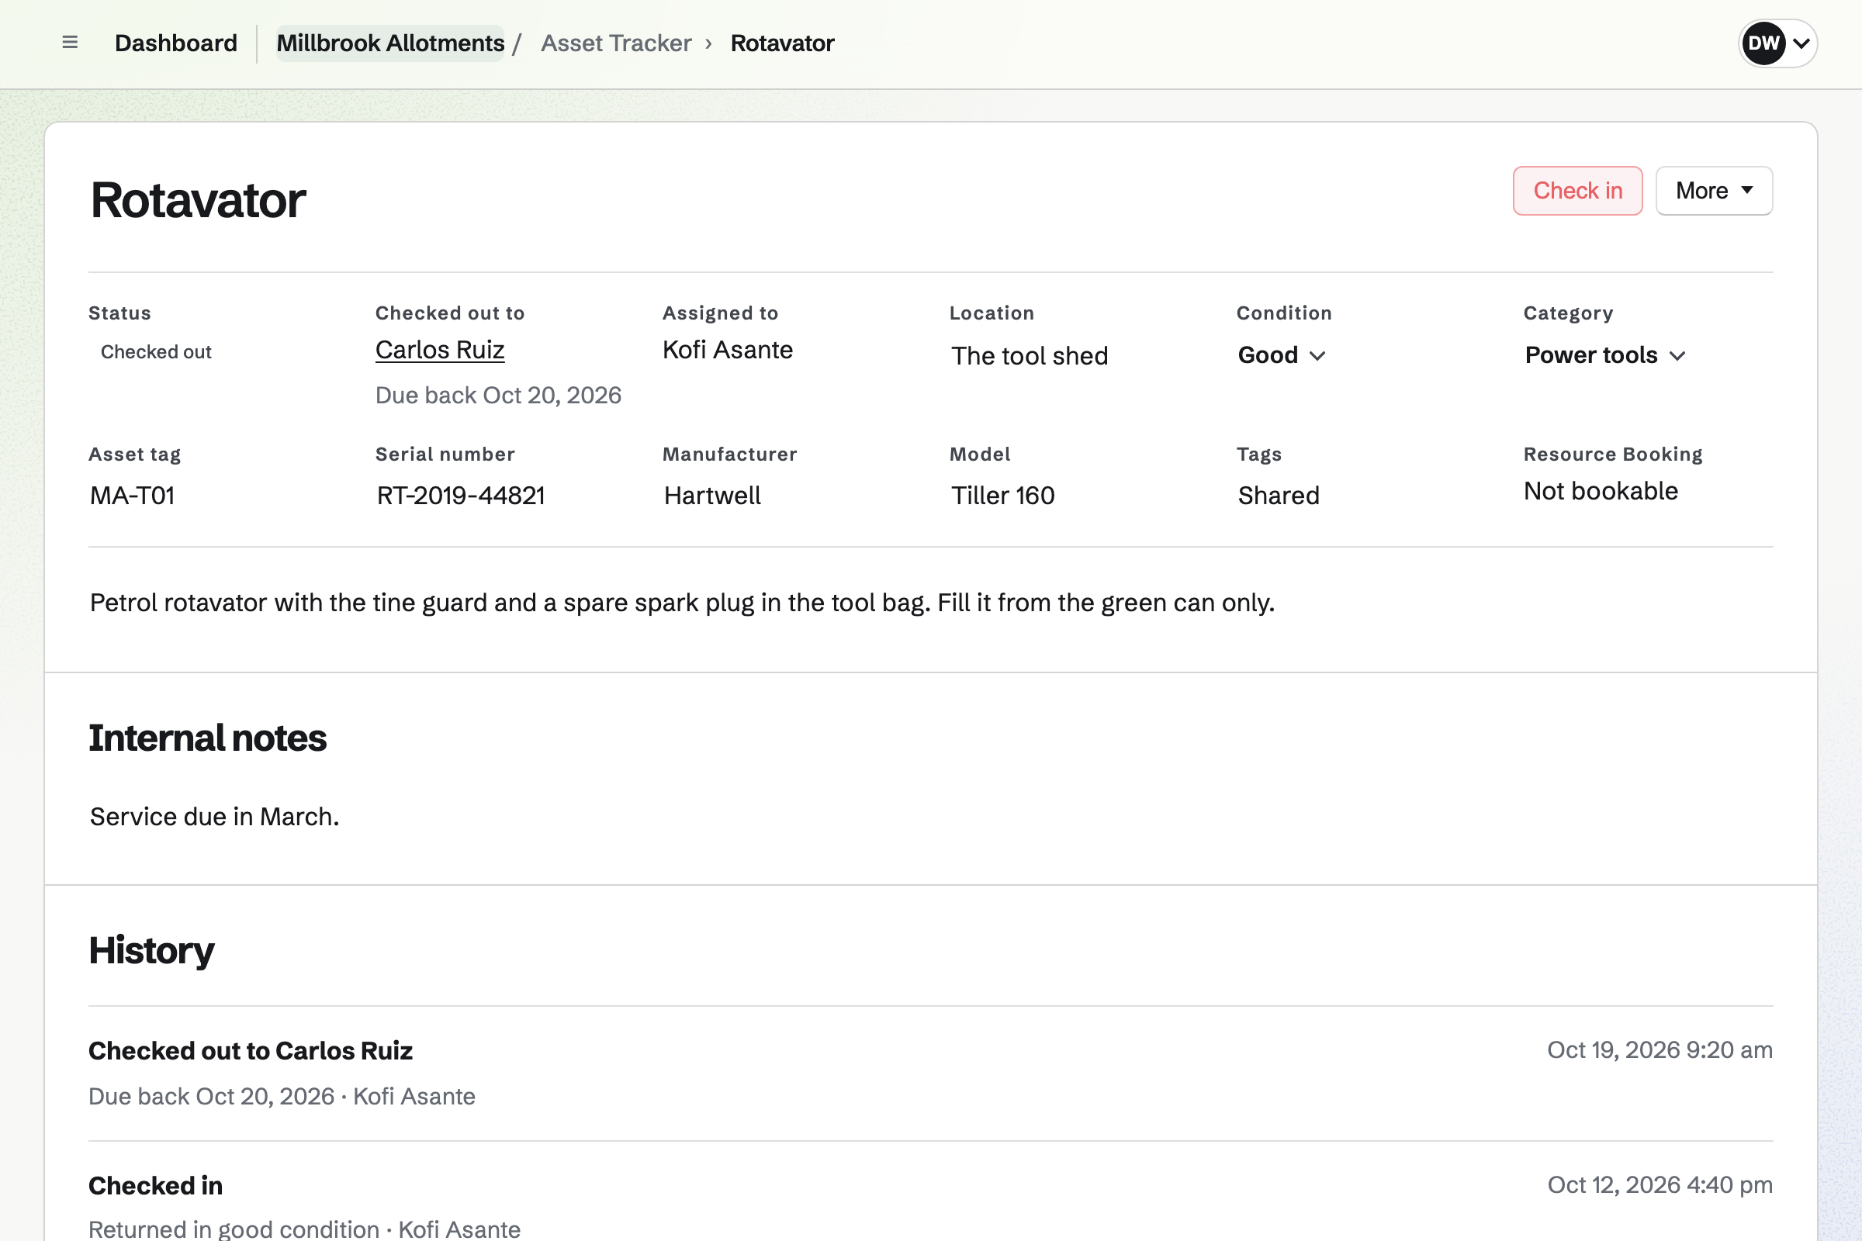The width and height of the screenshot is (1862, 1241).
Task: Click the Check in button
Action: [1578, 191]
